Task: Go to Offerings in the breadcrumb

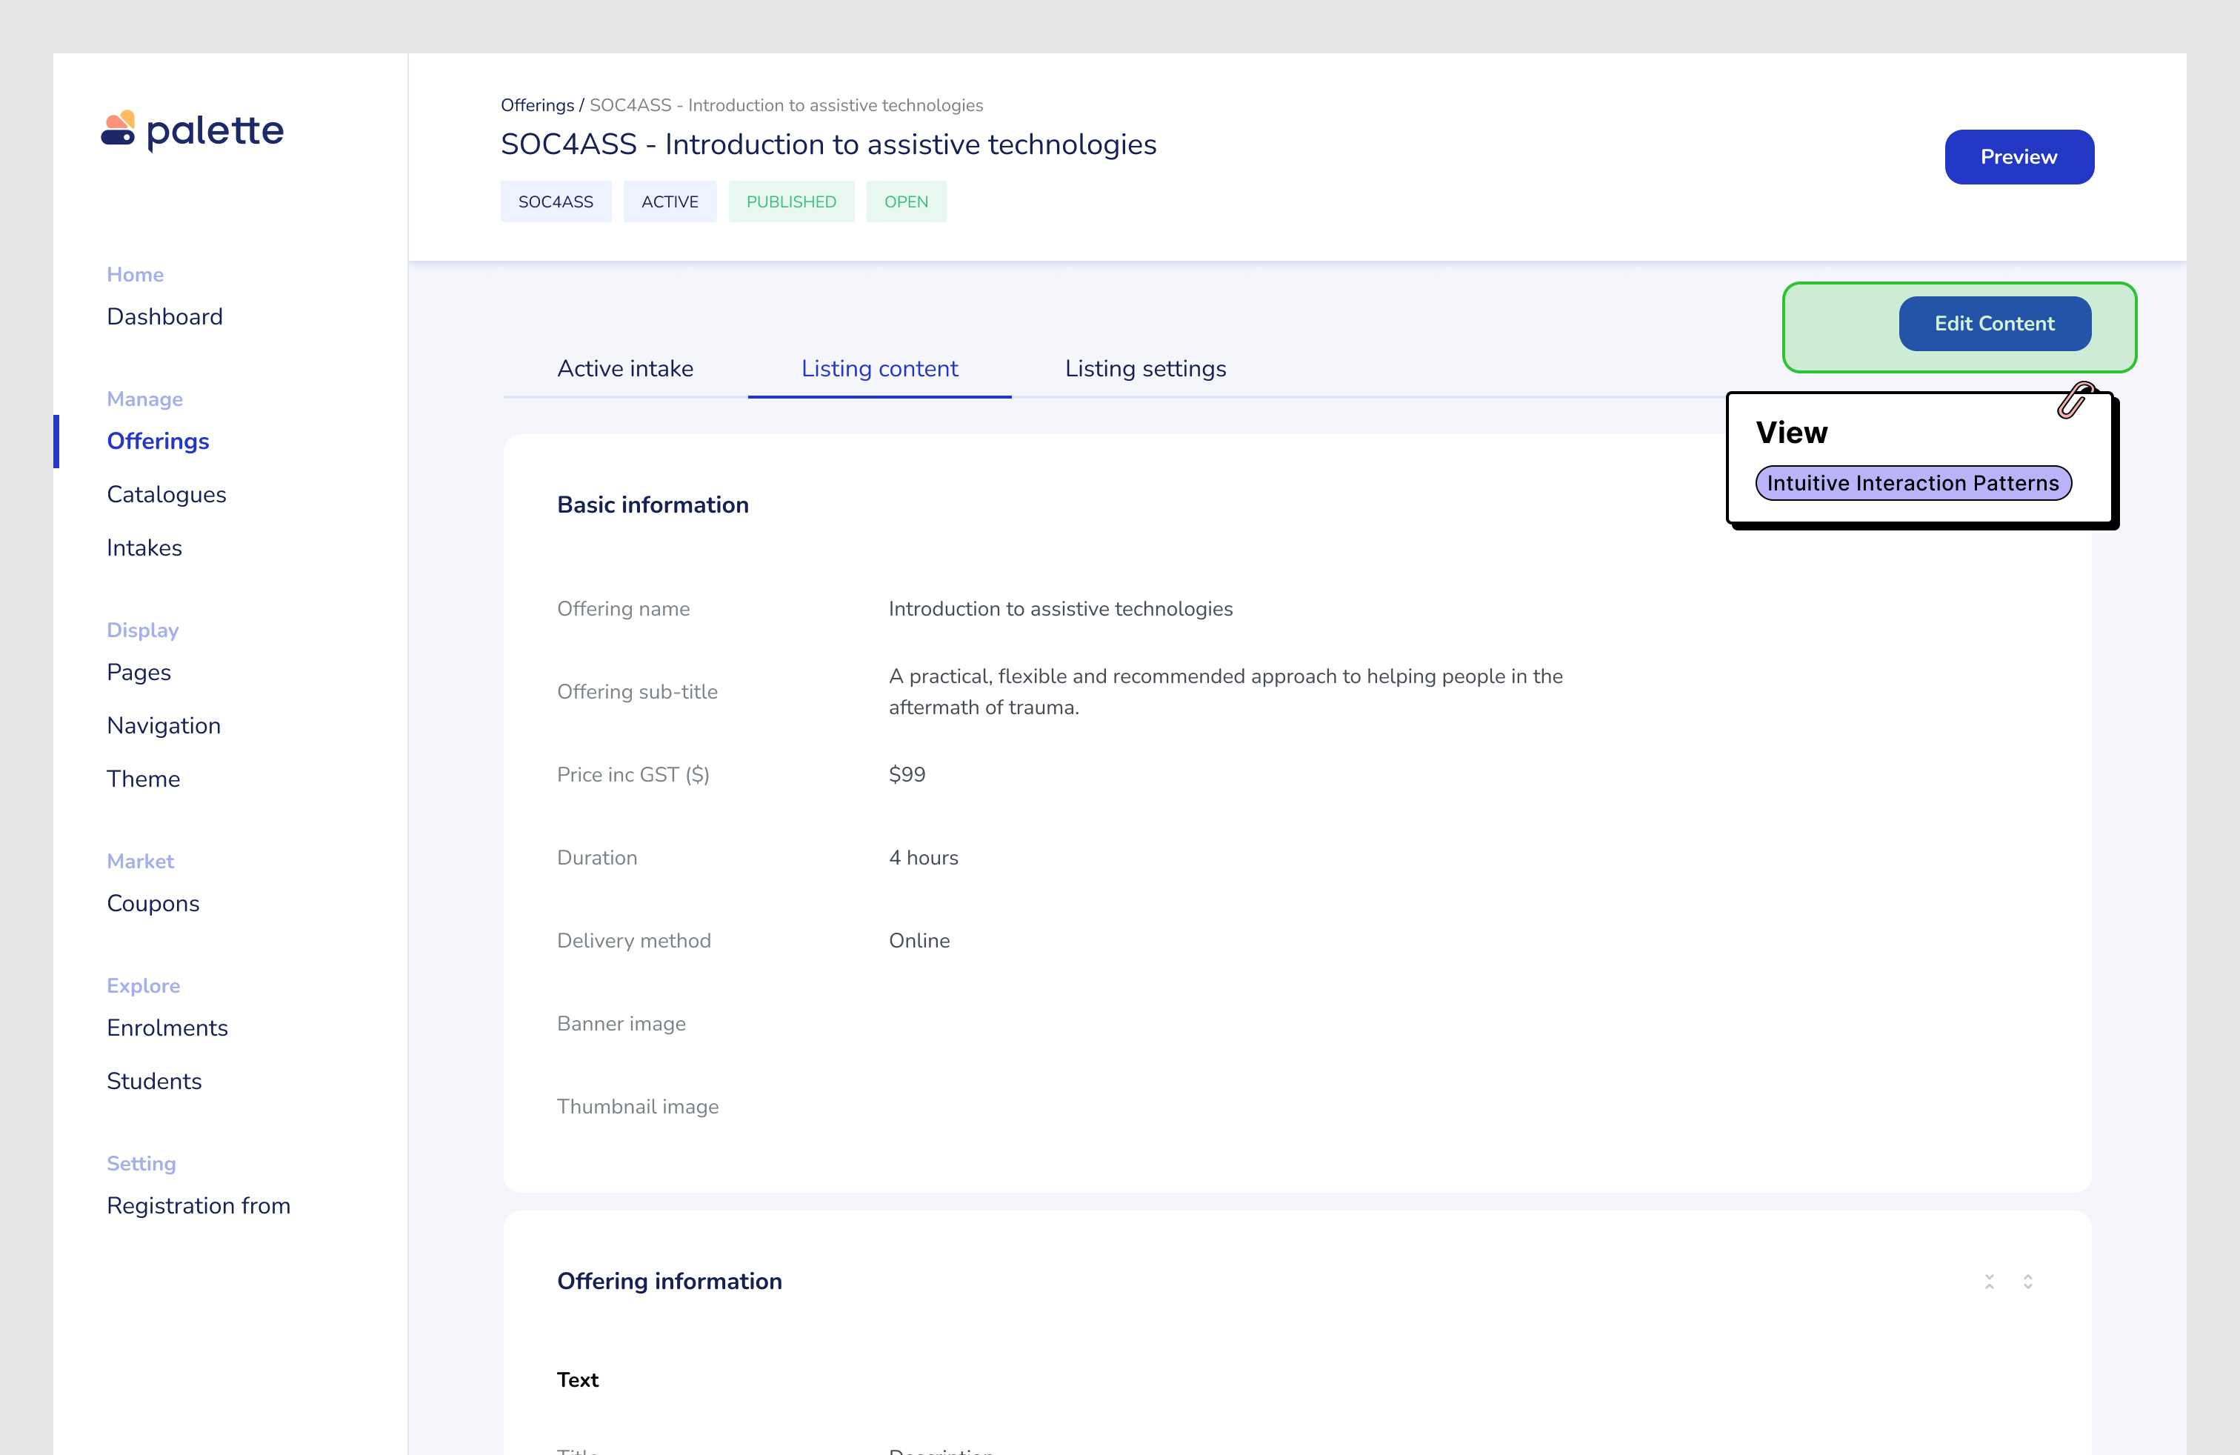Action: click(536, 104)
